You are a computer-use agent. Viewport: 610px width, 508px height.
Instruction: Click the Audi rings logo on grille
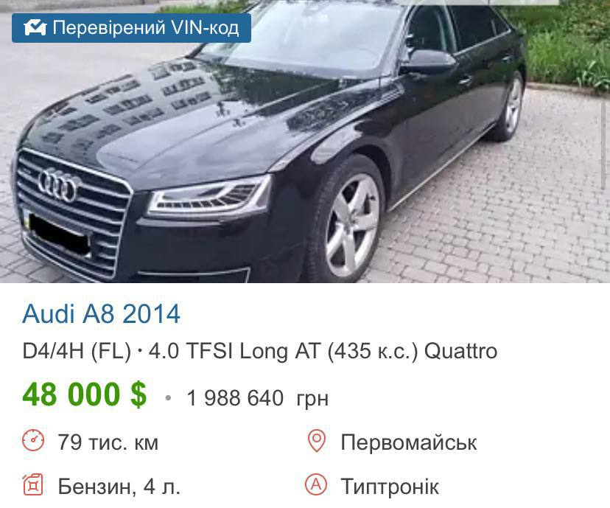pyautogui.click(x=58, y=184)
